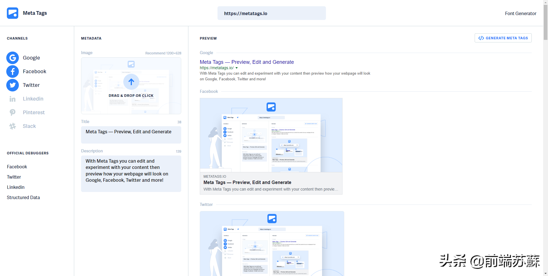The height and width of the screenshot is (276, 548).
Task: Enable the Pinterest channel icon
Action: (13, 113)
